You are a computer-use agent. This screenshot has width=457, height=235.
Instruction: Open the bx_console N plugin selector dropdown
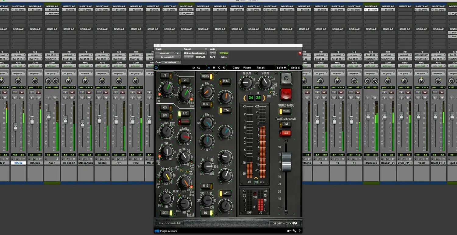click(x=168, y=57)
